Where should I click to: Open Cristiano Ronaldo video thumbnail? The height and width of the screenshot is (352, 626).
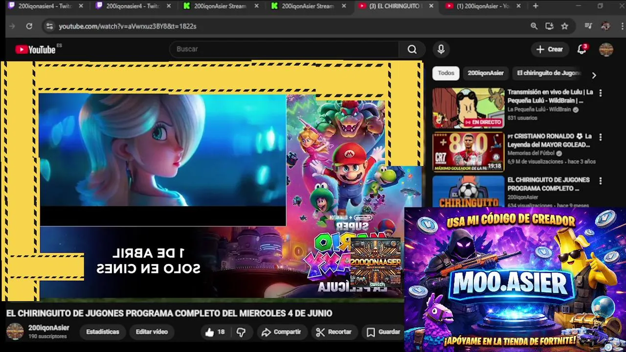coord(468,152)
